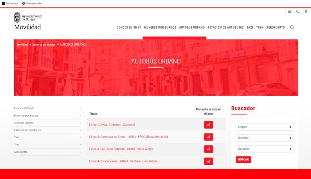Open live route for Línea 2
The width and height of the screenshot is (311, 179).
(x=208, y=137)
